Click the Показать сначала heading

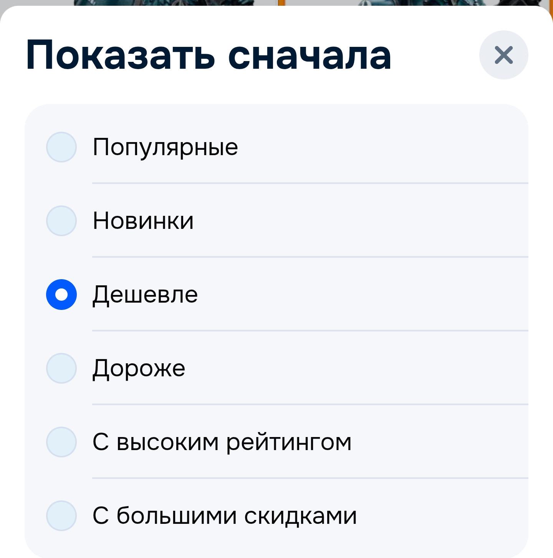(x=209, y=56)
